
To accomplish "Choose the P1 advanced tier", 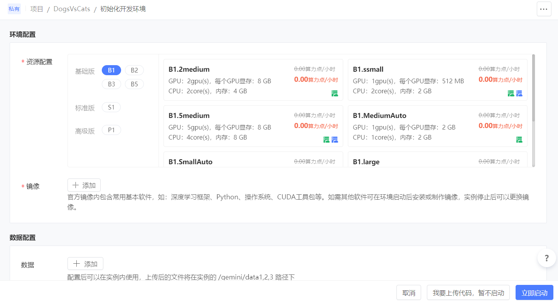I will pos(111,130).
